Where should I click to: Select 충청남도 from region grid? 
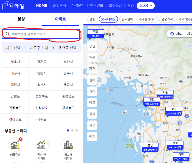[68, 96]
